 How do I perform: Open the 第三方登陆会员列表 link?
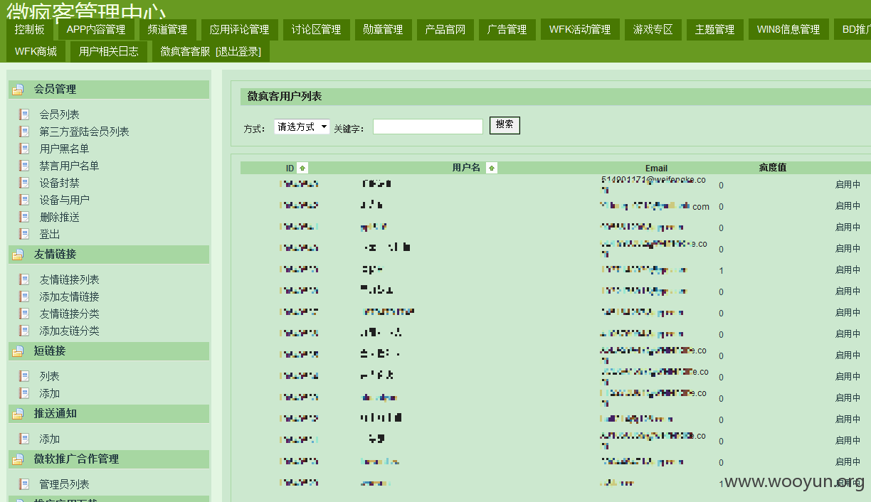85,132
